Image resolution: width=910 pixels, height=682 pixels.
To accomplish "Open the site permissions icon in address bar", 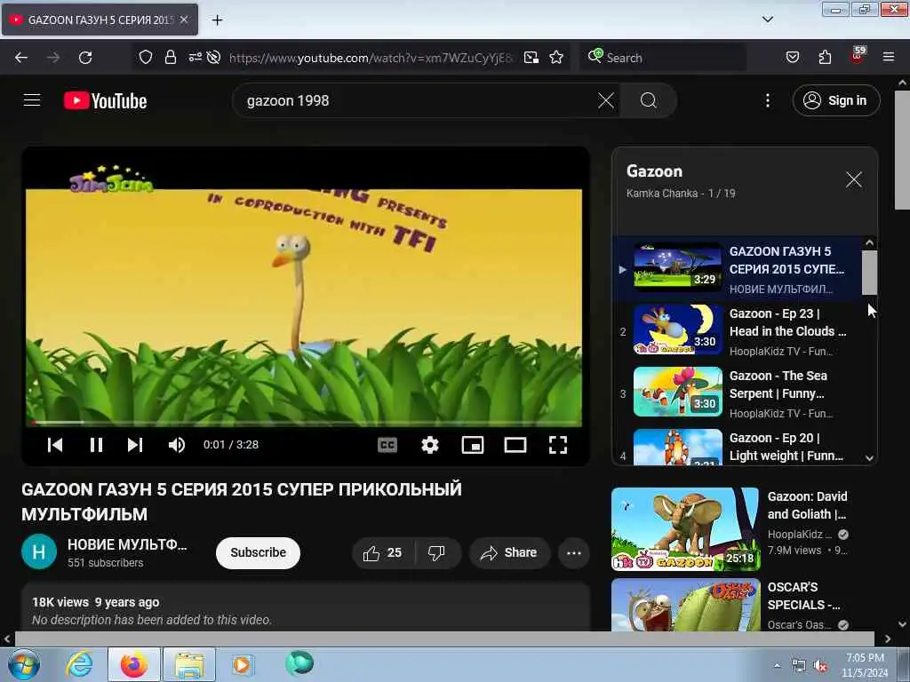I will (x=195, y=58).
